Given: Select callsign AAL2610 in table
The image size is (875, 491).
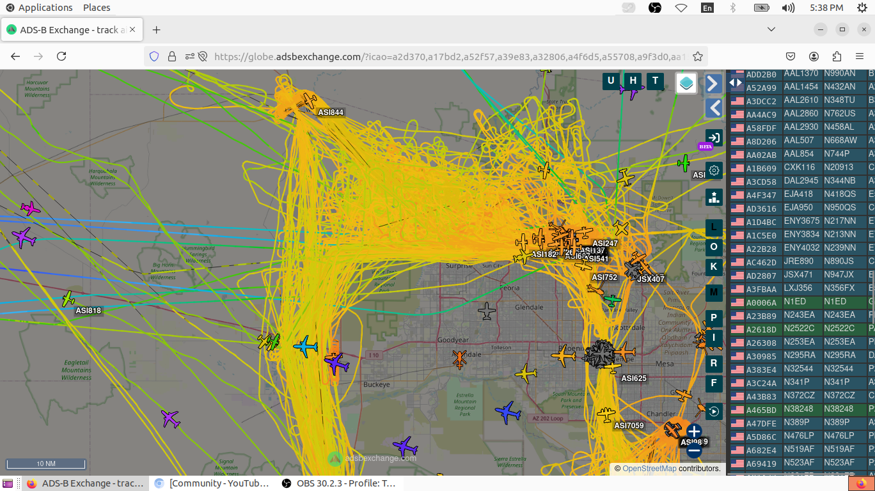Looking at the screenshot, I should [801, 100].
